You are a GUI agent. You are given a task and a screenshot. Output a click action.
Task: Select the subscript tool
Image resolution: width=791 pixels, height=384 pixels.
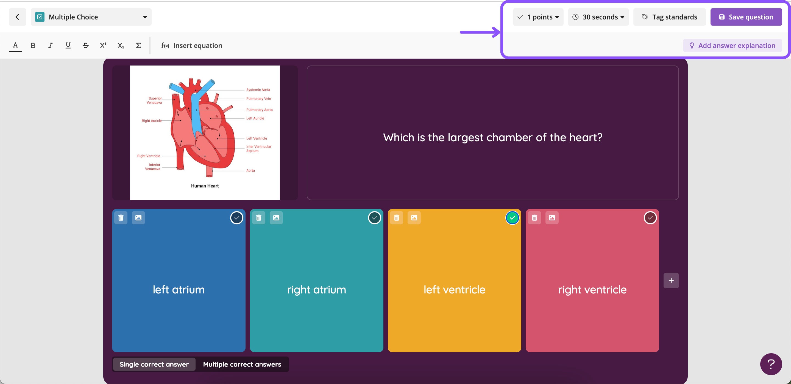coord(121,45)
